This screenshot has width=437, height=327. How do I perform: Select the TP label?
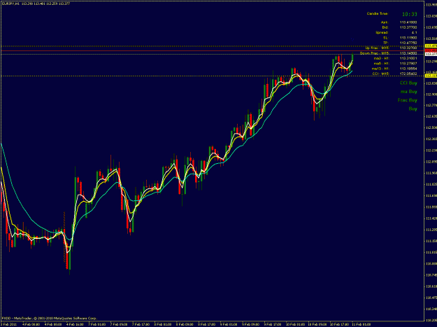(386, 43)
